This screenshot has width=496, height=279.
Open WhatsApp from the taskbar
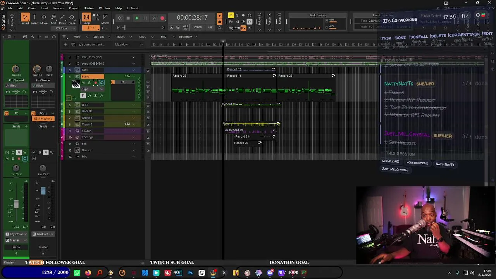pos(77,273)
